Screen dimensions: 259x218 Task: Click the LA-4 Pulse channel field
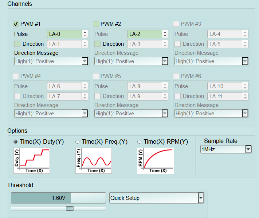(x=225, y=34)
